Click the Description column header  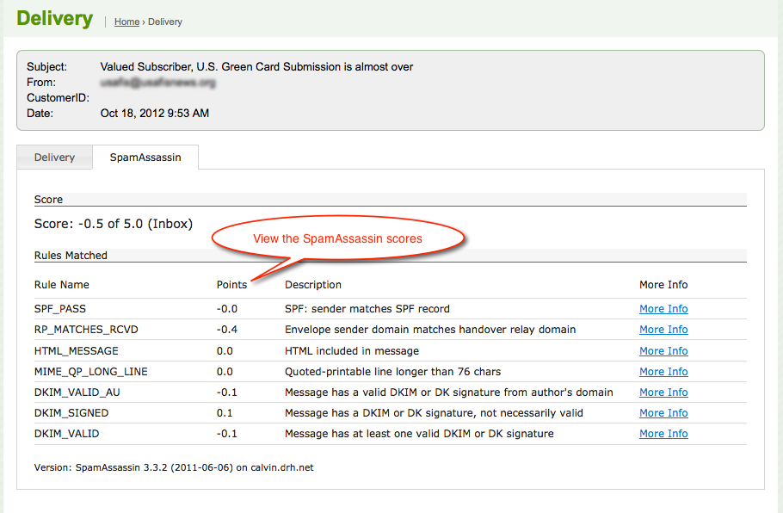point(313,285)
